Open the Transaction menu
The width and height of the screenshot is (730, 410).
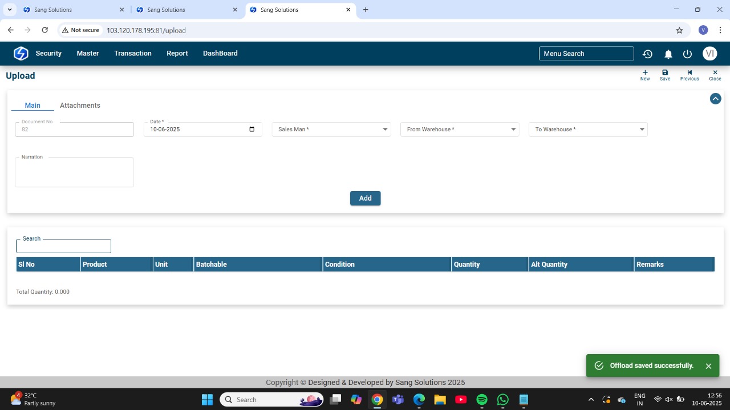tap(133, 54)
